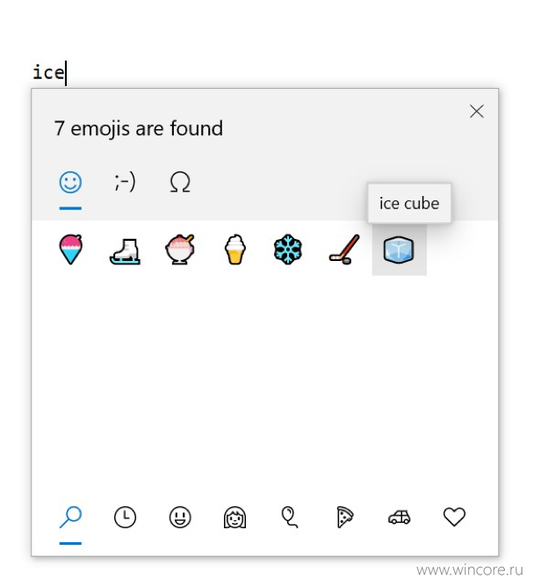Open celebrations and objects balloon category

click(289, 518)
